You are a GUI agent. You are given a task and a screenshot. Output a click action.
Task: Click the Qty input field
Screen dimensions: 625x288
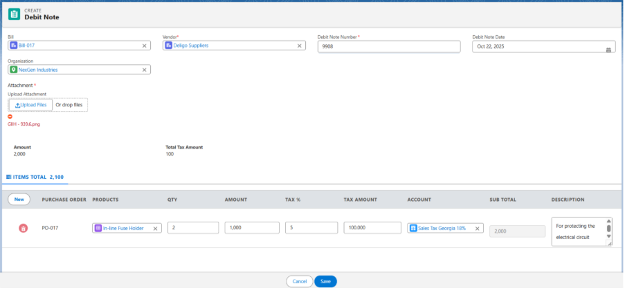point(192,228)
